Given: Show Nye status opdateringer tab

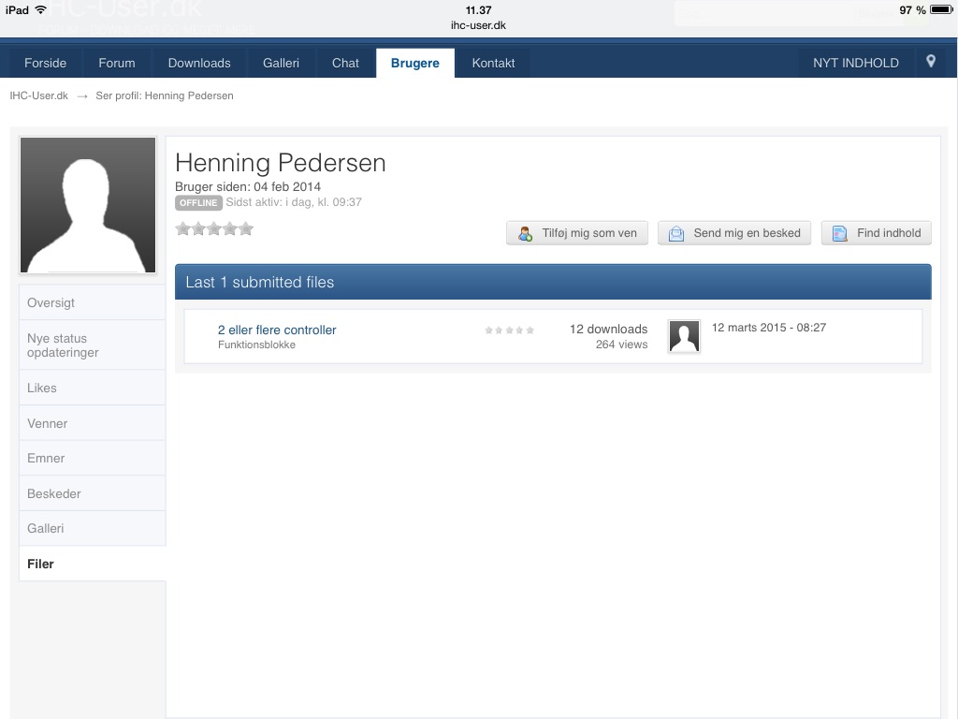Looking at the screenshot, I should tap(63, 345).
